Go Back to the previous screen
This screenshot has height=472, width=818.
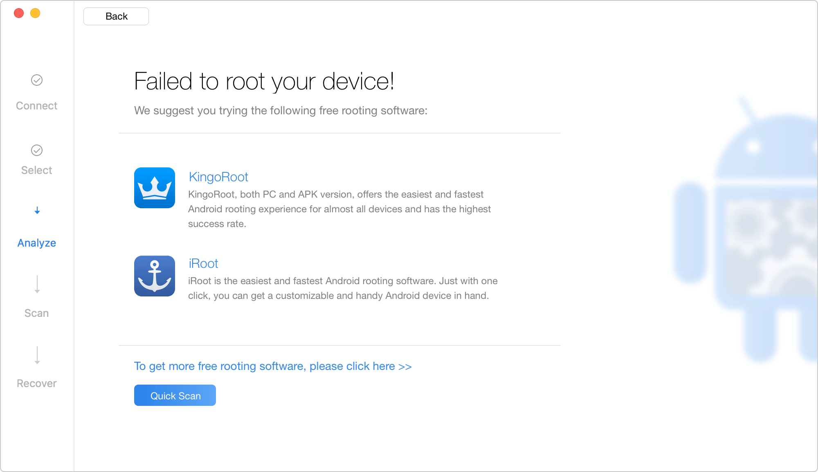pyautogui.click(x=116, y=16)
